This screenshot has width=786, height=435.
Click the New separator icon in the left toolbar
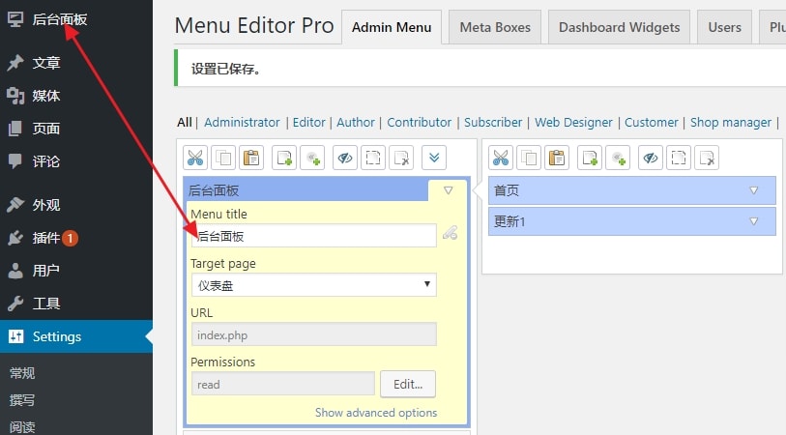click(312, 158)
